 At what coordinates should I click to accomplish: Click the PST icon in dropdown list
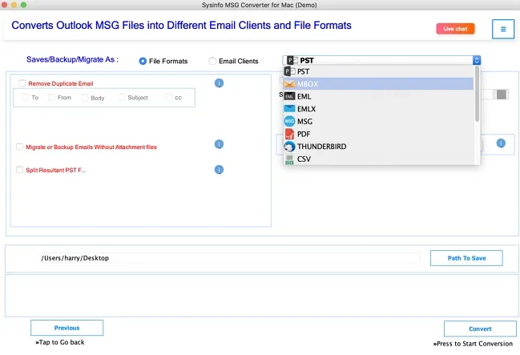pos(289,71)
